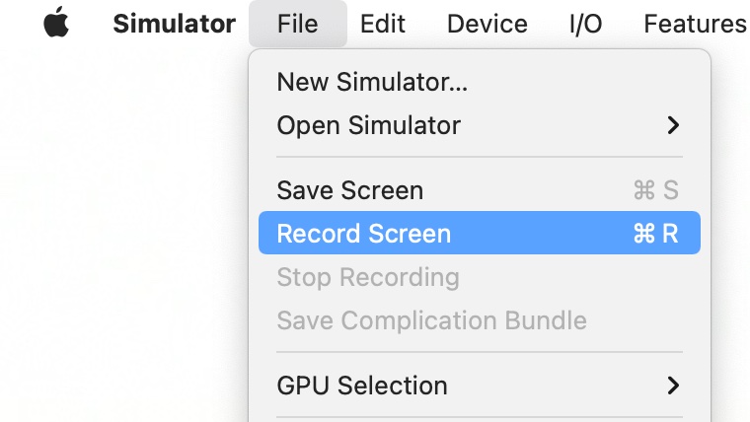Click the disabled Save Complication Bundle item
This screenshot has width=750, height=422.
(431, 320)
